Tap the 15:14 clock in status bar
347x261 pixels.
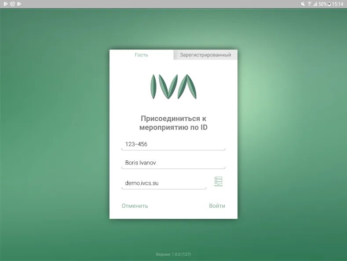click(x=337, y=4)
